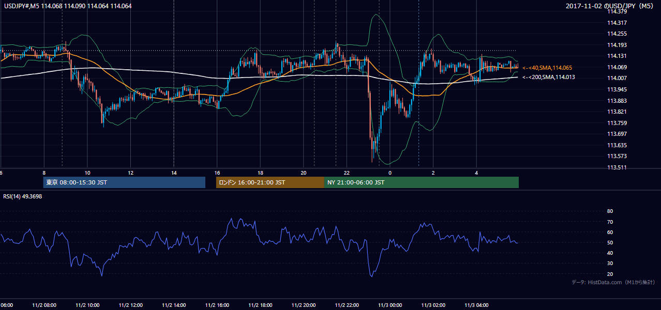The width and height of the screenshot is (661, 310).
Task: Click the RSI scale value 20
Action: click(x=610, y=274)
